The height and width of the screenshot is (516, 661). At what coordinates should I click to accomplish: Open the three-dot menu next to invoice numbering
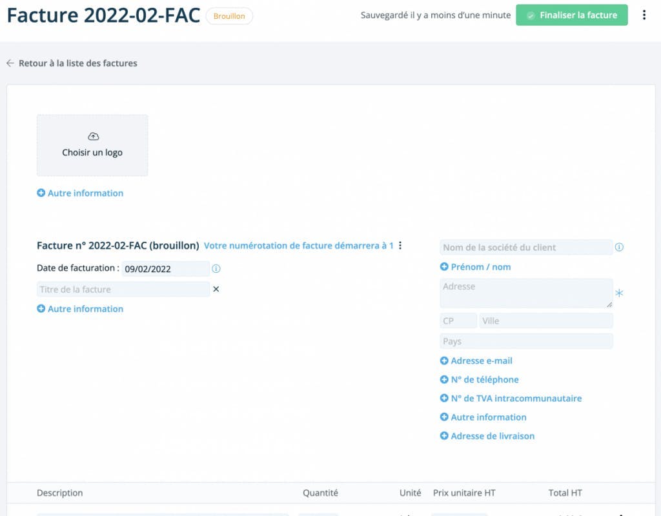(x=400, y=245)
